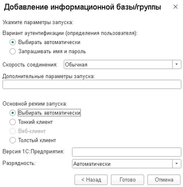Open Скорость соединения dropdown arrow

[x=177, y=64]
